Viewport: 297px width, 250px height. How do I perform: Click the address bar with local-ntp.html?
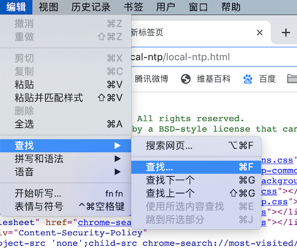[x=214, y=57]
